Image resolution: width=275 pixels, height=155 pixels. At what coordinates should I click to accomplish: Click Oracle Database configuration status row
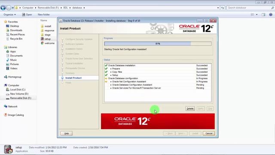(158, 78)
